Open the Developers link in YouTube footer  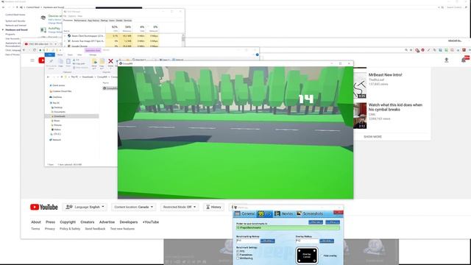(x=129, y=222)
